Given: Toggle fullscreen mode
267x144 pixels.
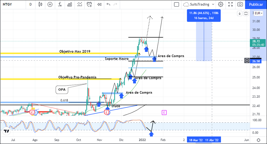Looking at the screenshot, I should click(230, 4).
